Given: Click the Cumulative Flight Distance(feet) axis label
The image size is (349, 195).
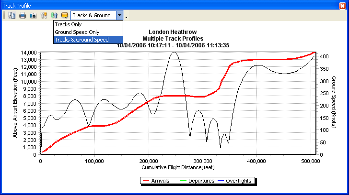Looking at the screenshot, I should point(178,167).
